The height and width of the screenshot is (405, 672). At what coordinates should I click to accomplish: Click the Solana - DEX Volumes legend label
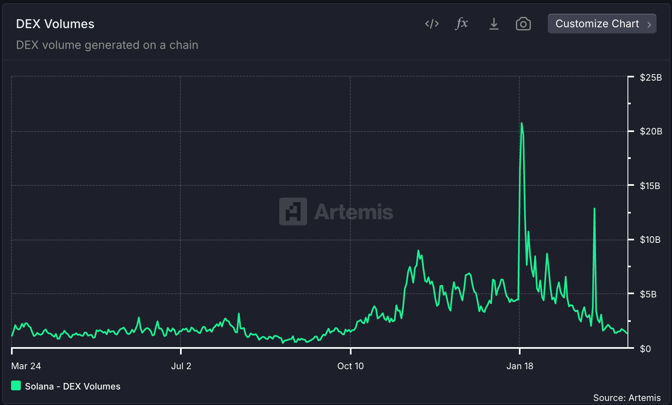pos(73,386)
